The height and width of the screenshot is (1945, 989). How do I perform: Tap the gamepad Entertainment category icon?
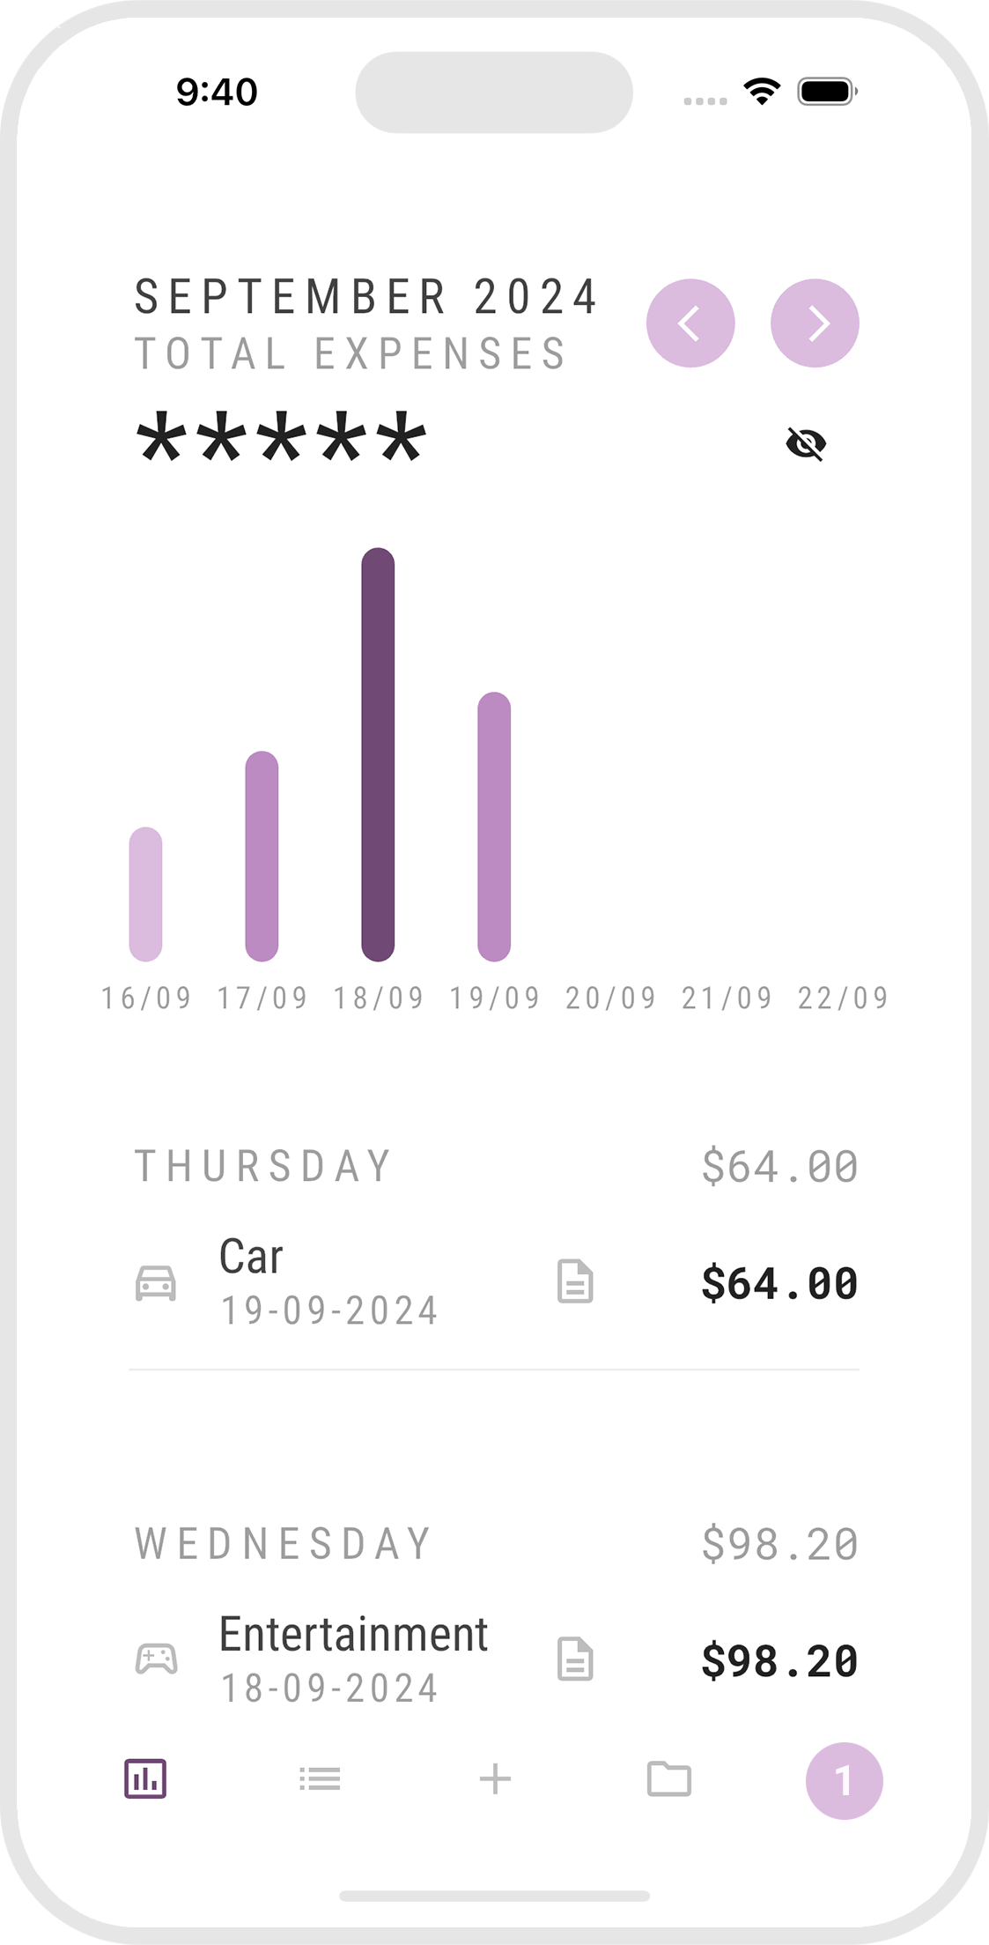click(156, 1659)
